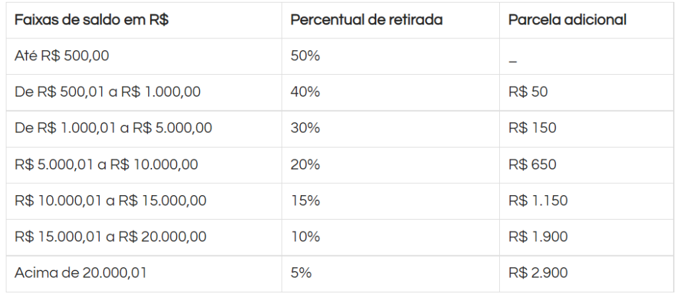Click the 'Acima de 20.000,01' cell
This screenshot has width=677, height=295.
80,273
